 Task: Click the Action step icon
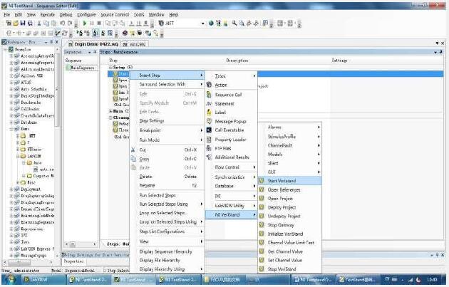[x=210, y=85]
